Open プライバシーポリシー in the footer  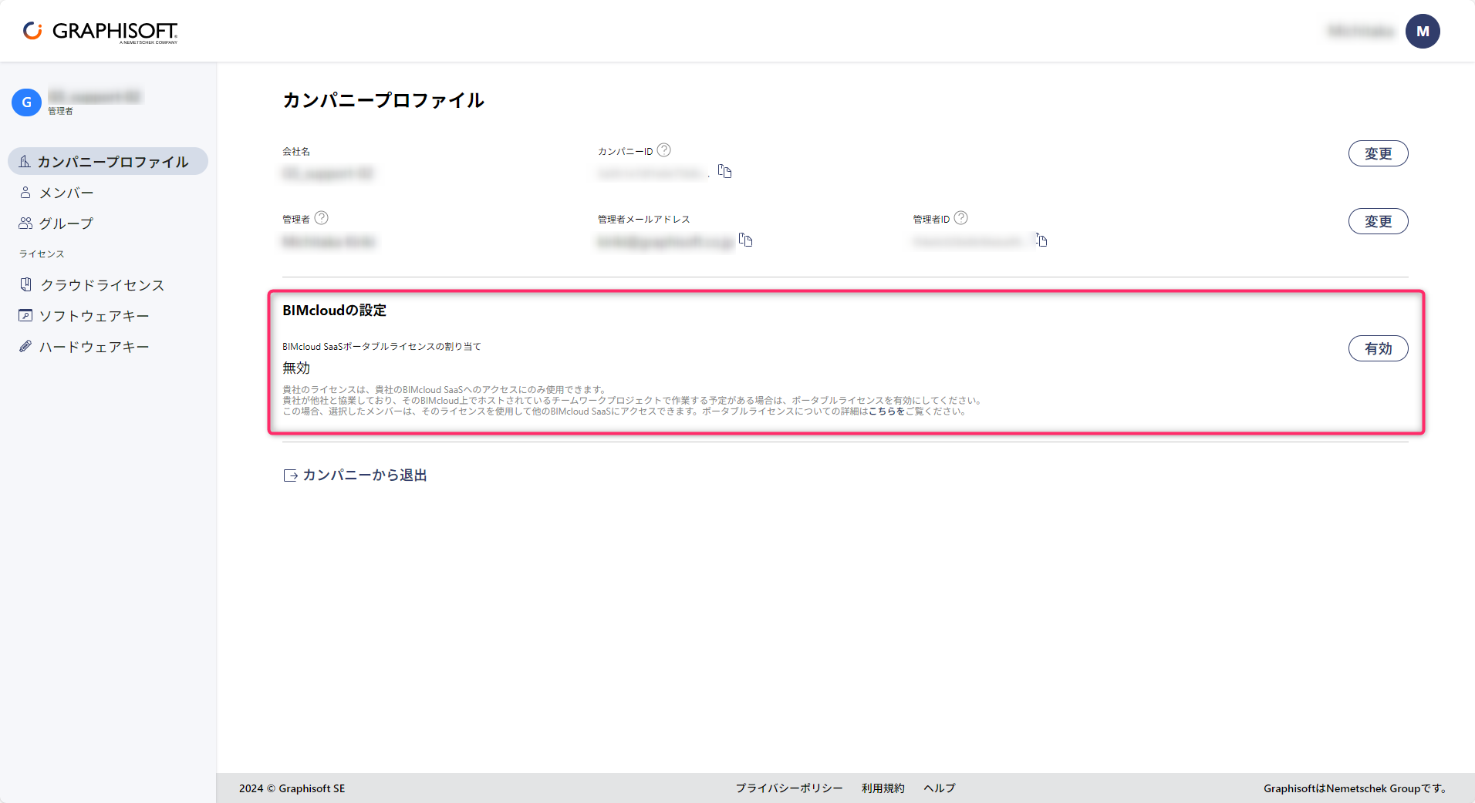click(789, 788)
